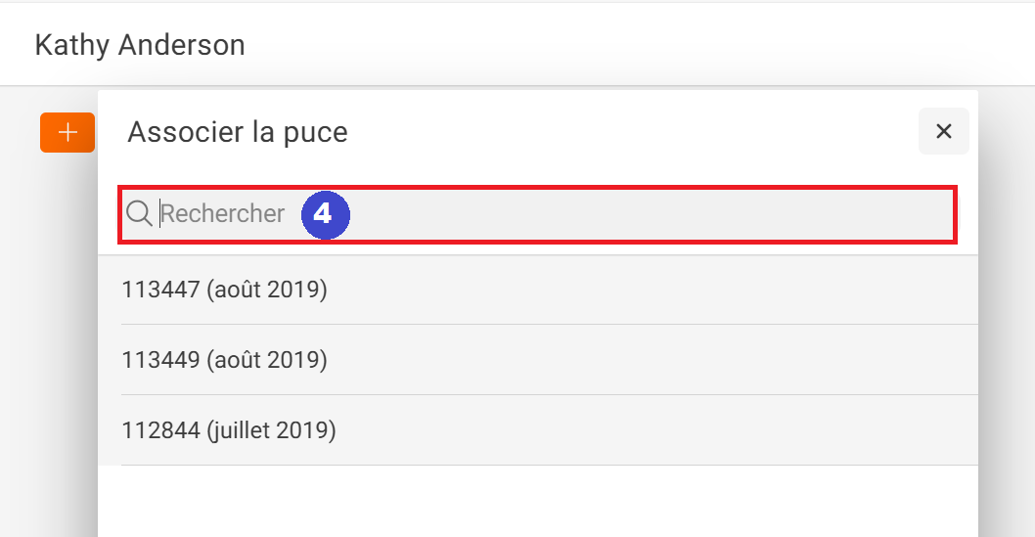
Task: Click the Associer la puce title
Action: [238, 132]
